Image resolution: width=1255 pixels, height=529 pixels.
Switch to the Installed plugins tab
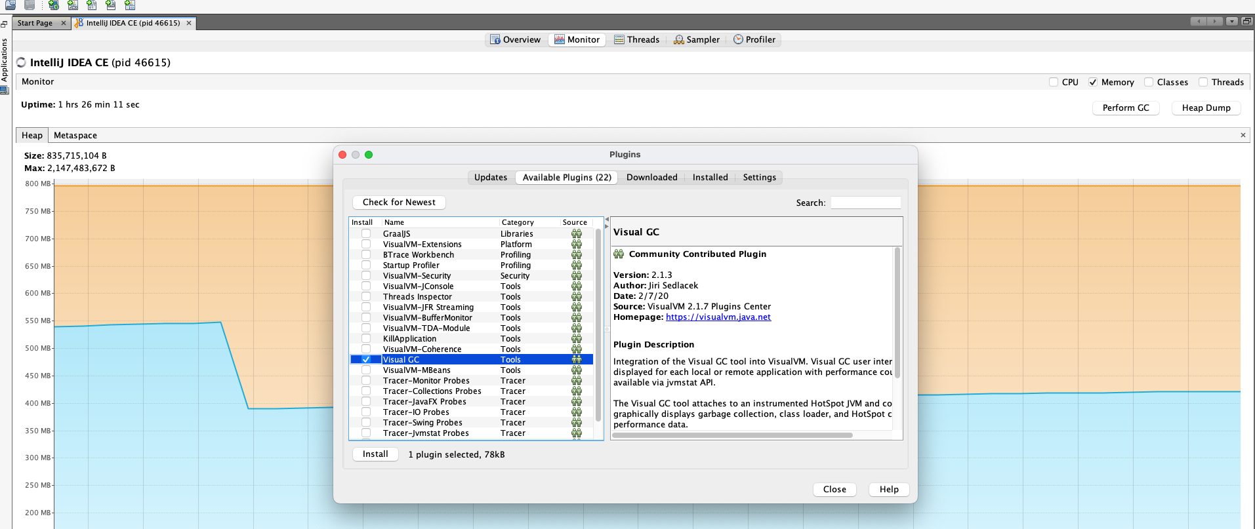pyautogui.click(x=710, y=178)
